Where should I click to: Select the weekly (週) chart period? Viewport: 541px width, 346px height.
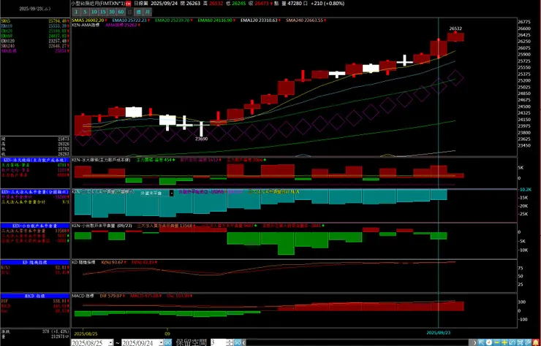pos(138,12)
